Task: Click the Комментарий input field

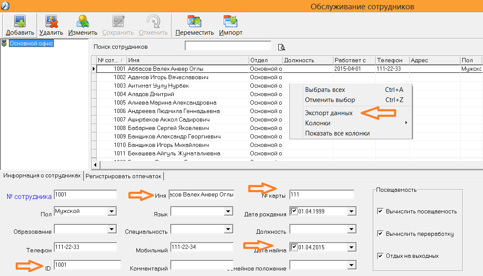Action: pos(202,265)
